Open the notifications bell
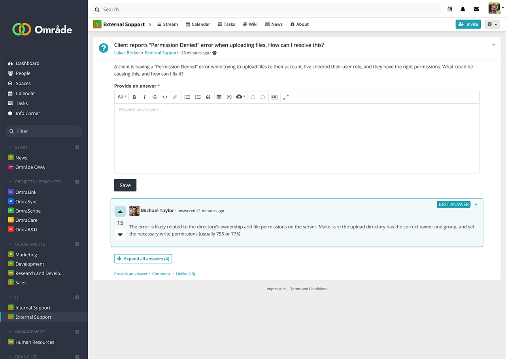This screenshot has height=359, width=506. pos(463,9)
